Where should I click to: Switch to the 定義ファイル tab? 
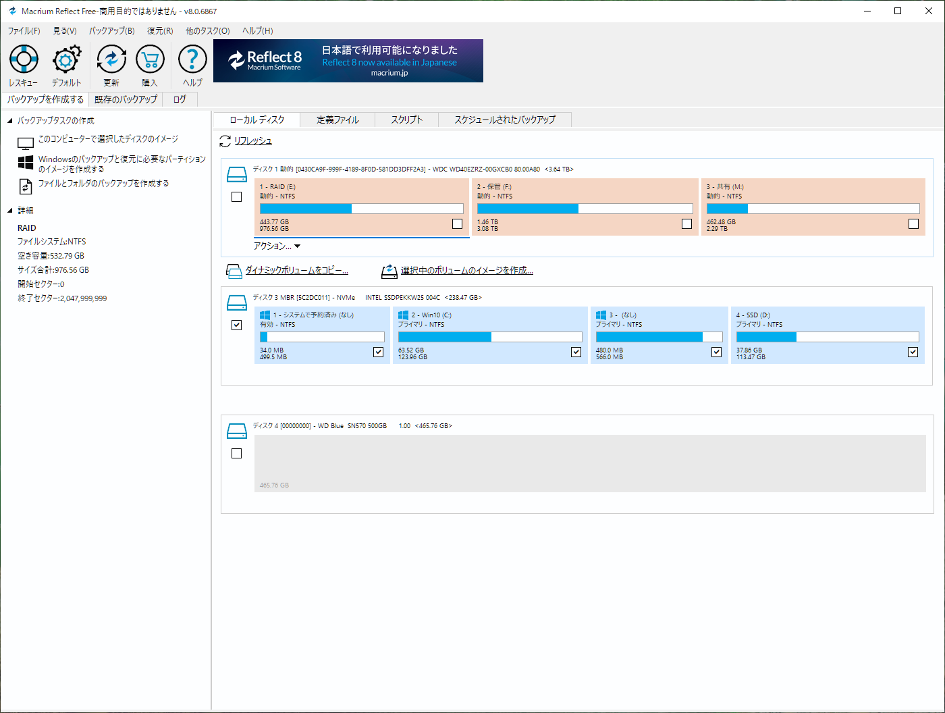click(337, 120)
